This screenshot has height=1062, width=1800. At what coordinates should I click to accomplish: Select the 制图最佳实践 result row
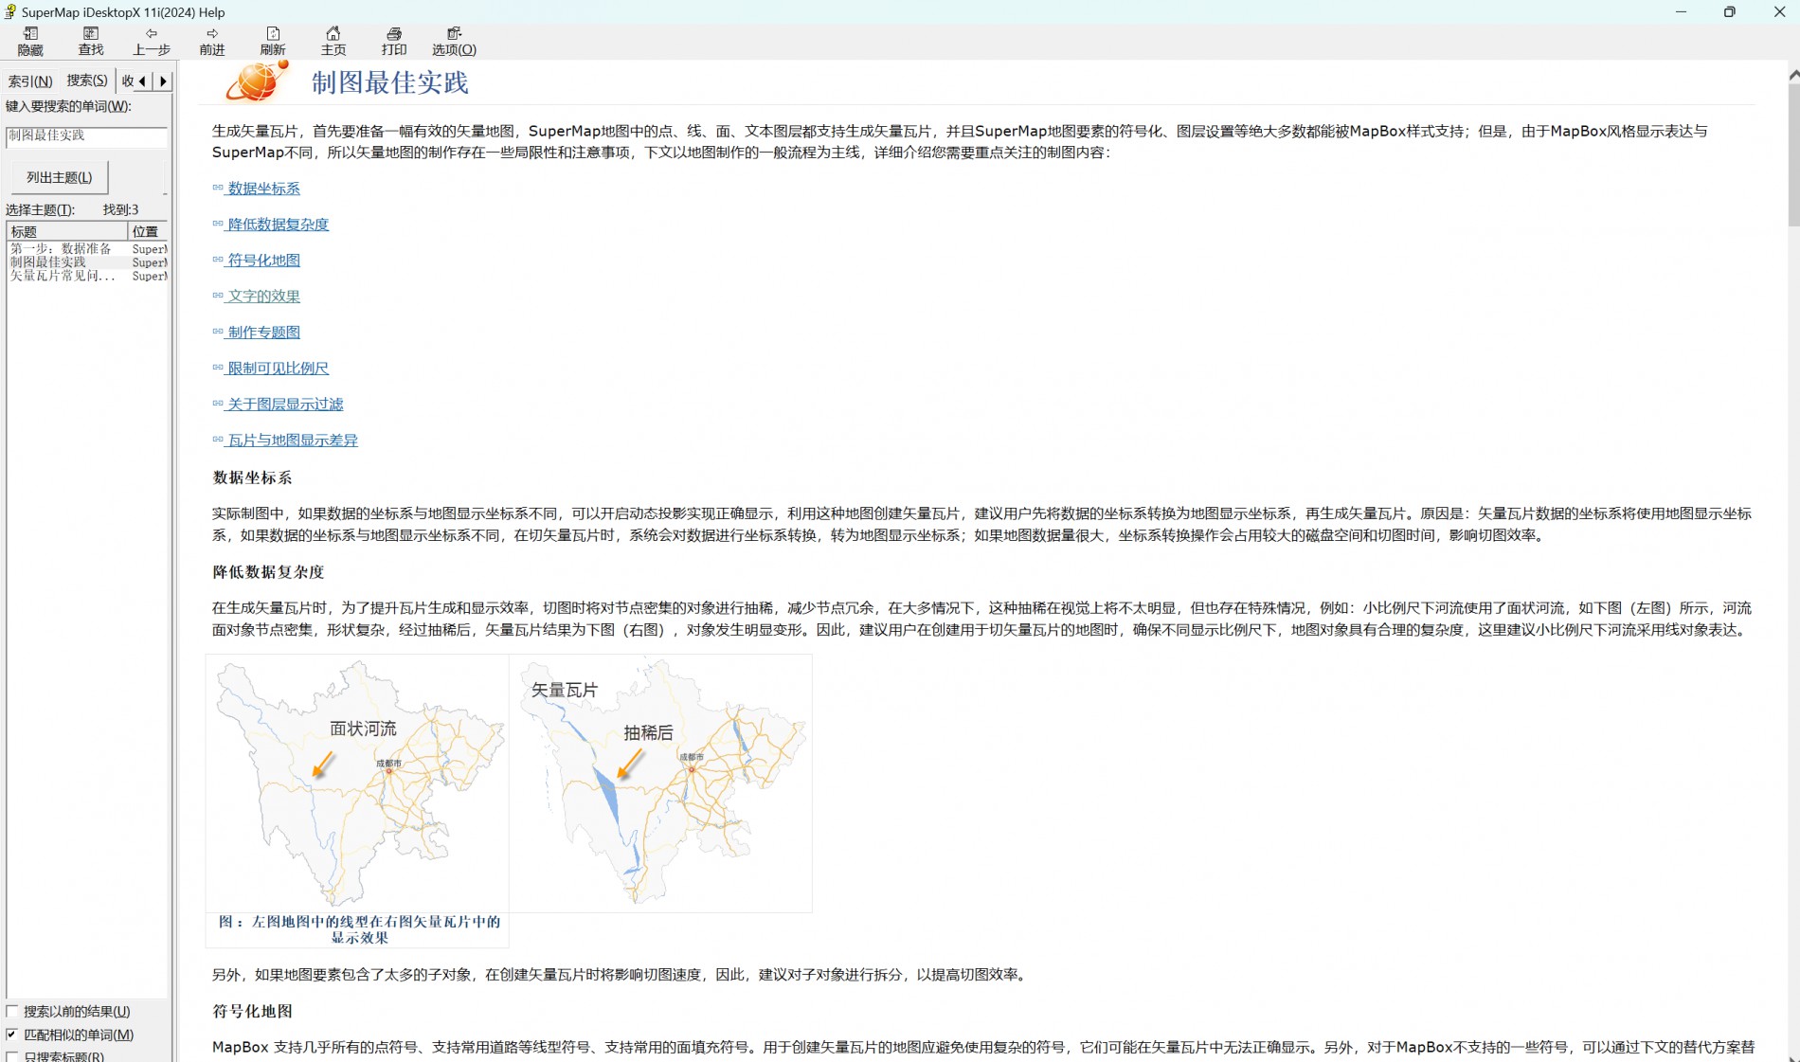[x=88, y=262]
